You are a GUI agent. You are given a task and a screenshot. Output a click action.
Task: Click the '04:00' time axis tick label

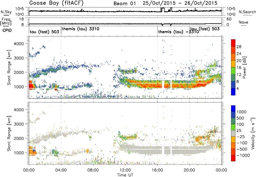pyautogui.click(x=61, y=170)
